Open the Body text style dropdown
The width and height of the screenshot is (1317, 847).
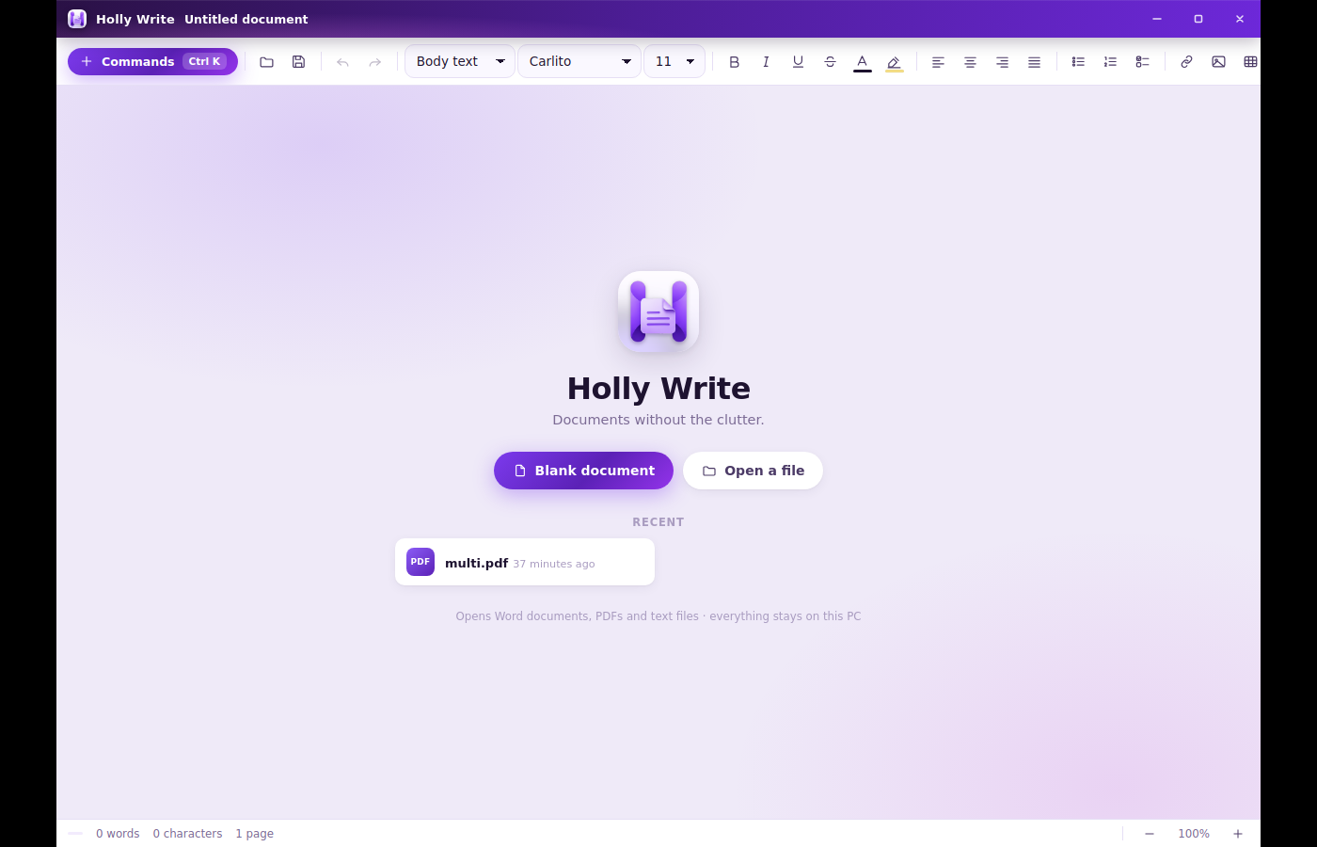460,61
